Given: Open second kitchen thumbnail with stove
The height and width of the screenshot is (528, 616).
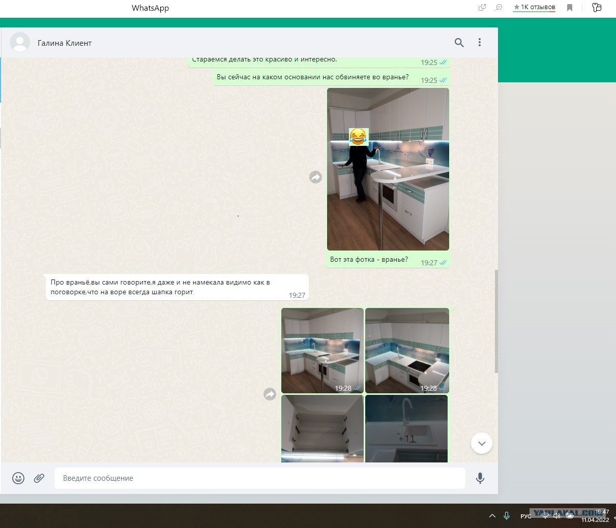Looking at the screenshot, I should [x=407, y=351].
